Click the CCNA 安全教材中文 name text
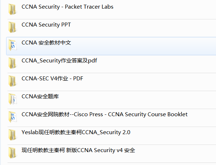Image resolution: width=216 pixels, height=165 pixels. (x=46, y=43)
